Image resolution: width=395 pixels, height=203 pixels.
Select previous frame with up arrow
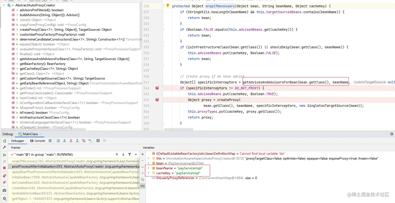pos(117,155)
